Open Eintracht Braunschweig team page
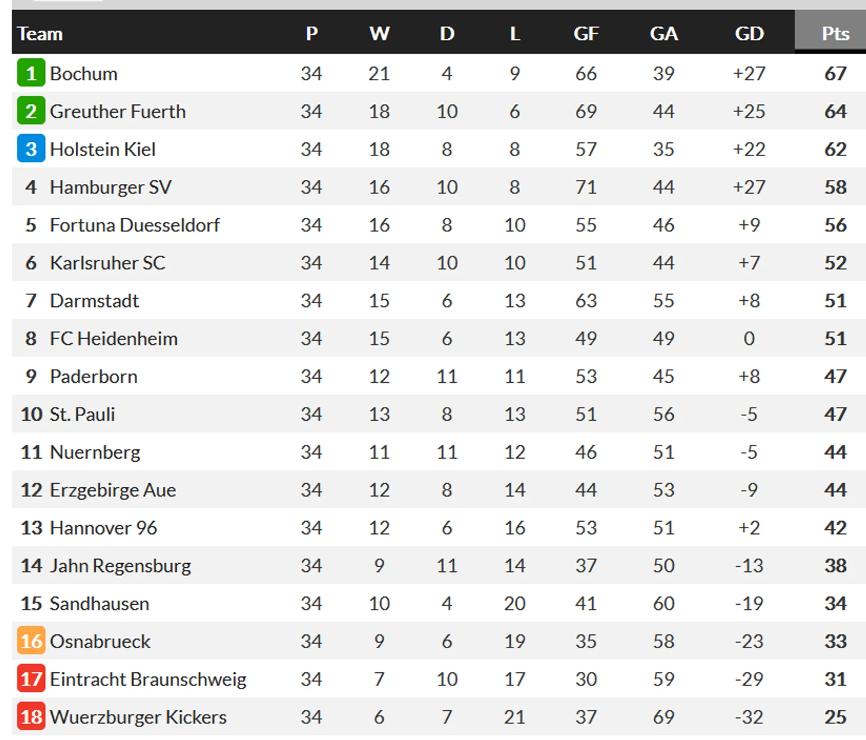Viewport: 866px width, 740px height. pos(148,679)
